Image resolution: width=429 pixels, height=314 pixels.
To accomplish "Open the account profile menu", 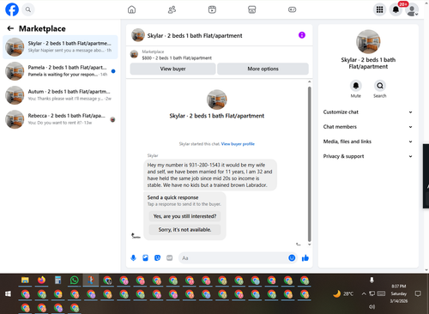I will [412, 9].
